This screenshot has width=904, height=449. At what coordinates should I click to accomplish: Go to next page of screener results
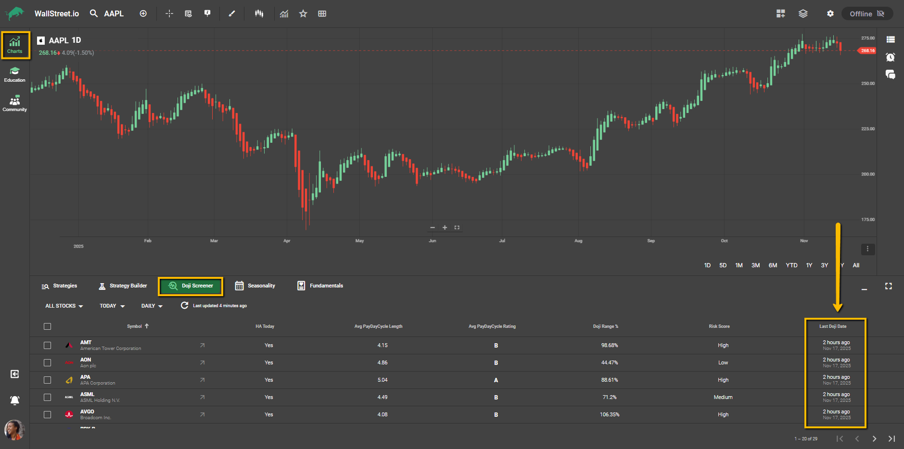click(x=874, y=438)
